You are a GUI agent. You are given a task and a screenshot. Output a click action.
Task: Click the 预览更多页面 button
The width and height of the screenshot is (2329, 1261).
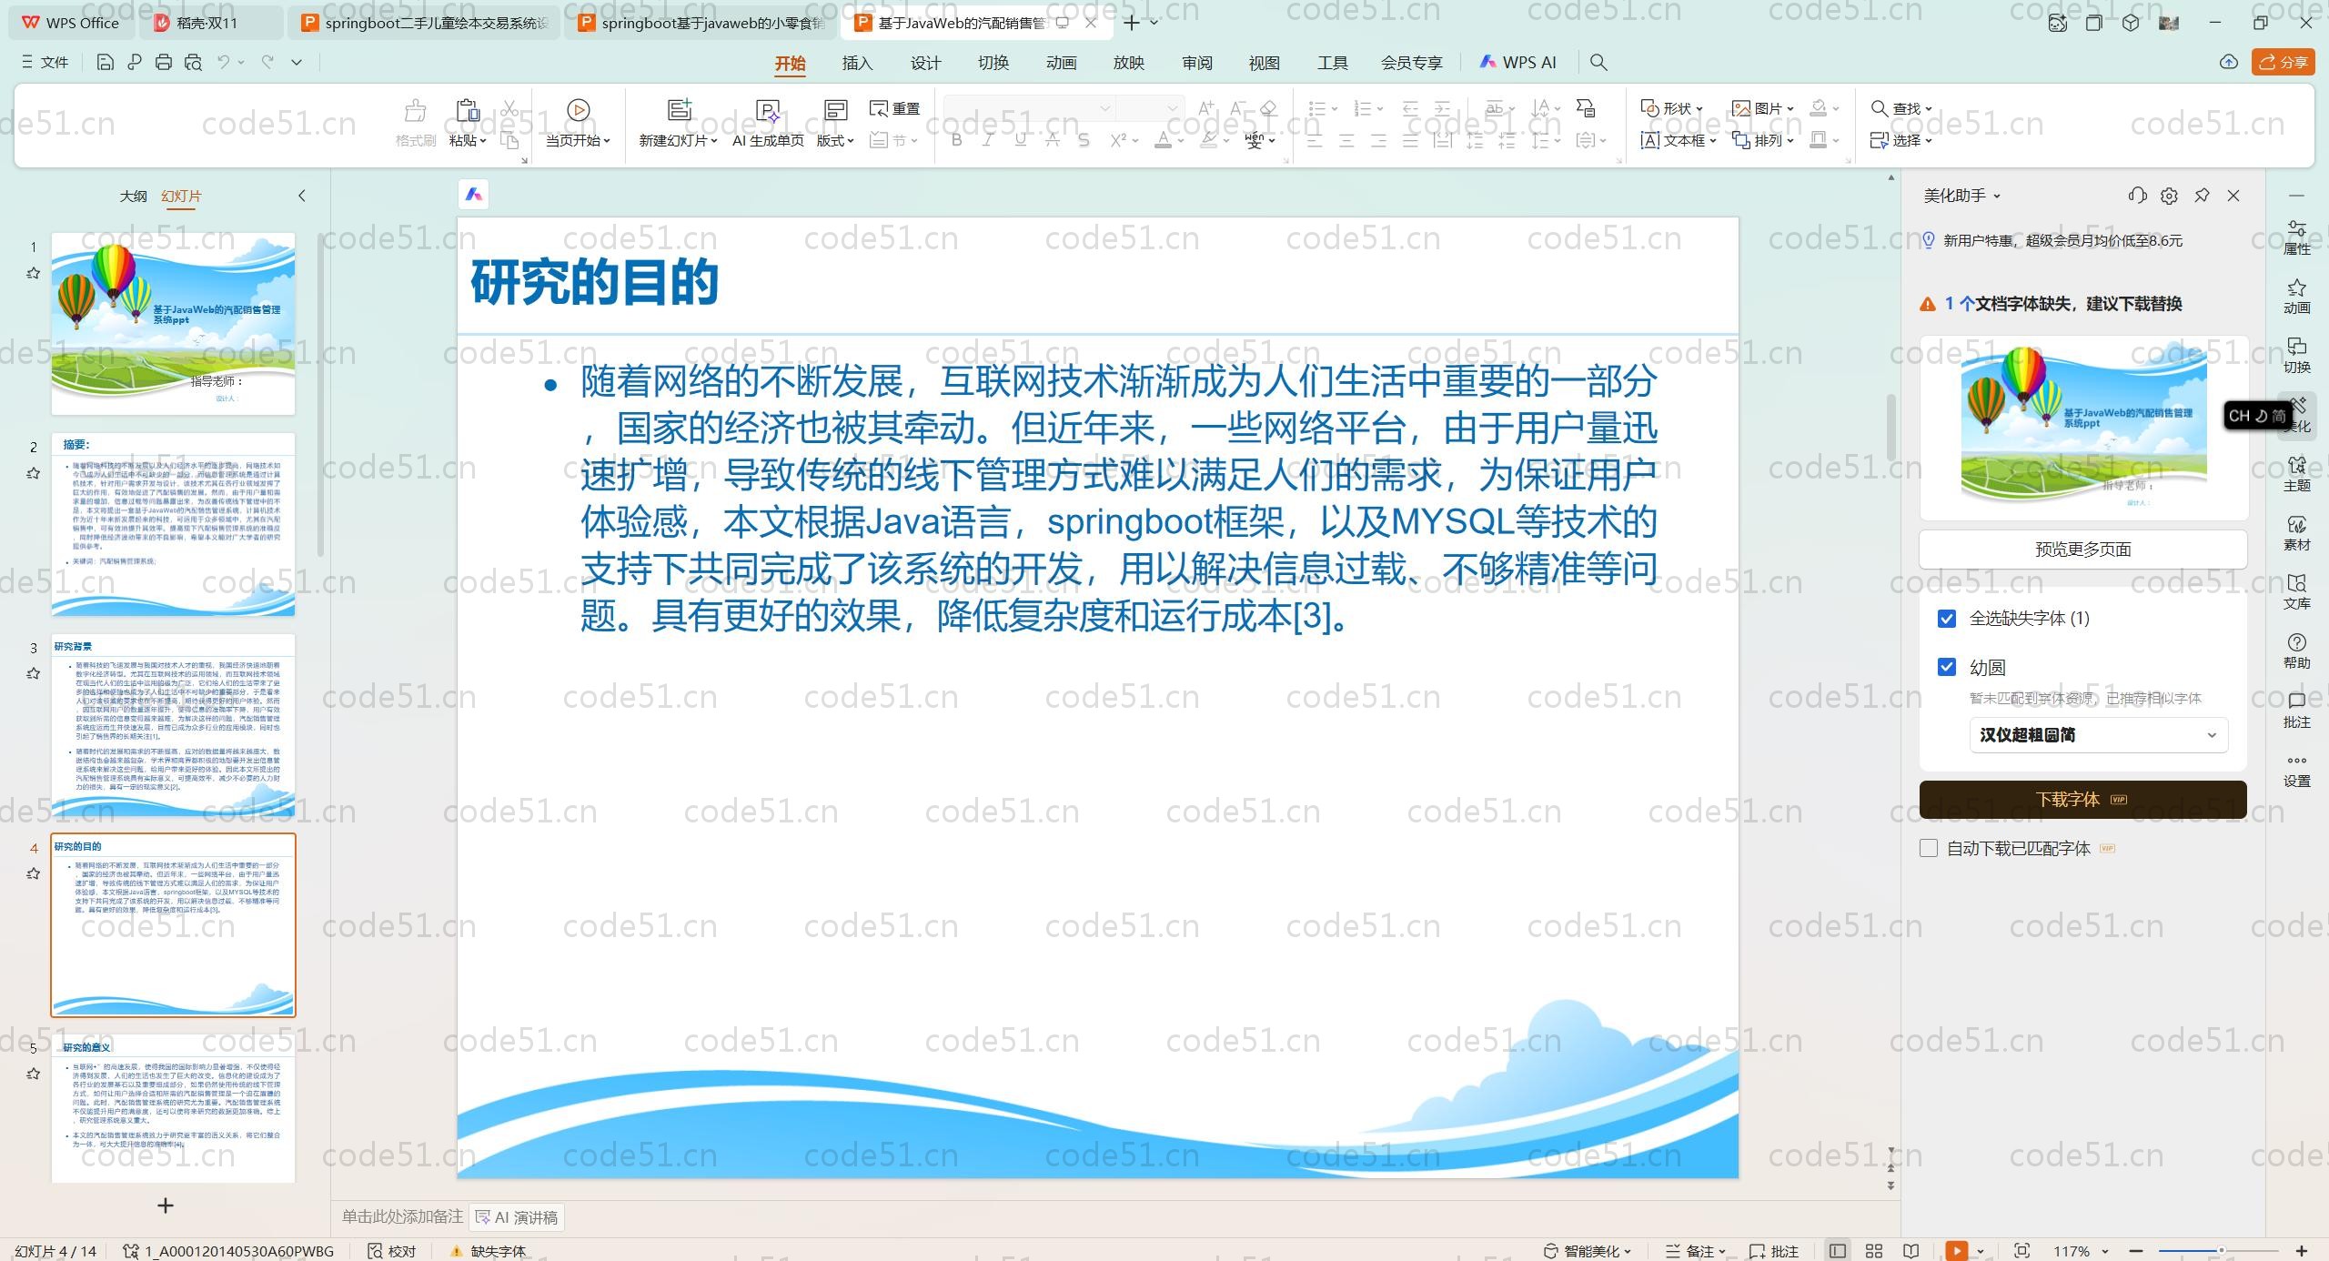coord(2082,549)
